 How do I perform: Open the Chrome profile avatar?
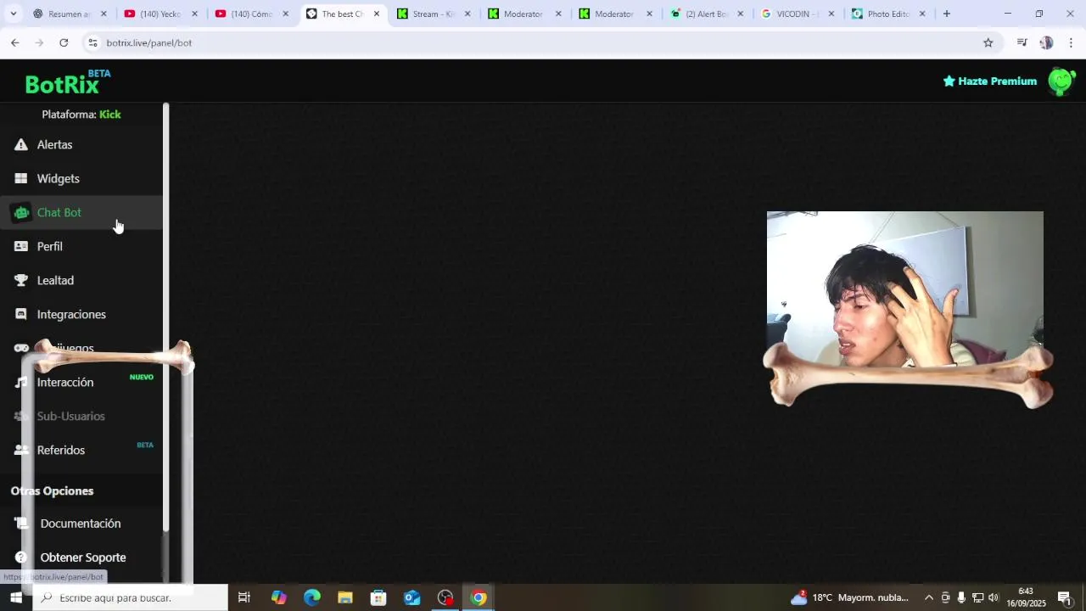(x=1046, y=42)
